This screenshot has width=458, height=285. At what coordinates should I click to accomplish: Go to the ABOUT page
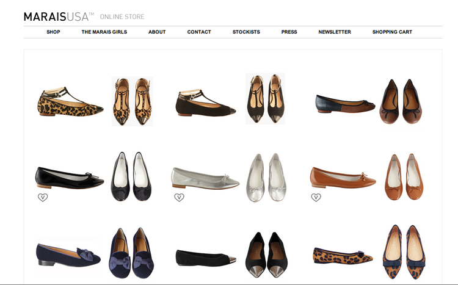tap(157, 32)
